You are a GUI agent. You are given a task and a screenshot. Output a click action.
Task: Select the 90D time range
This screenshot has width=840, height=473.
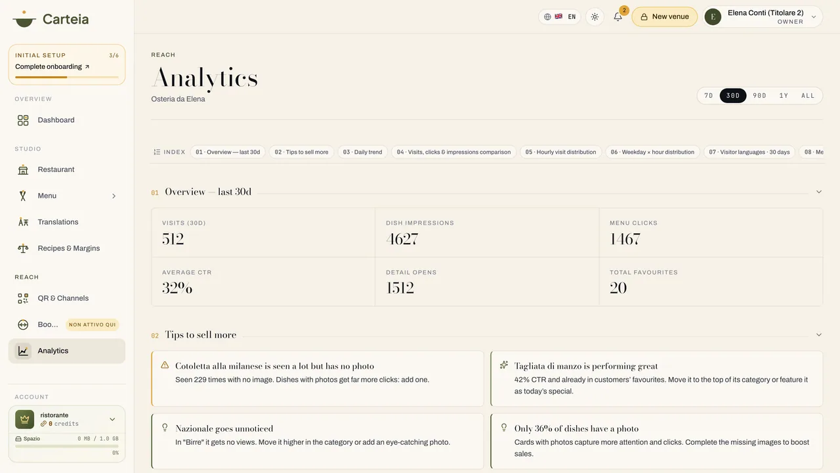pyautogui.click(x=759, y=96)
